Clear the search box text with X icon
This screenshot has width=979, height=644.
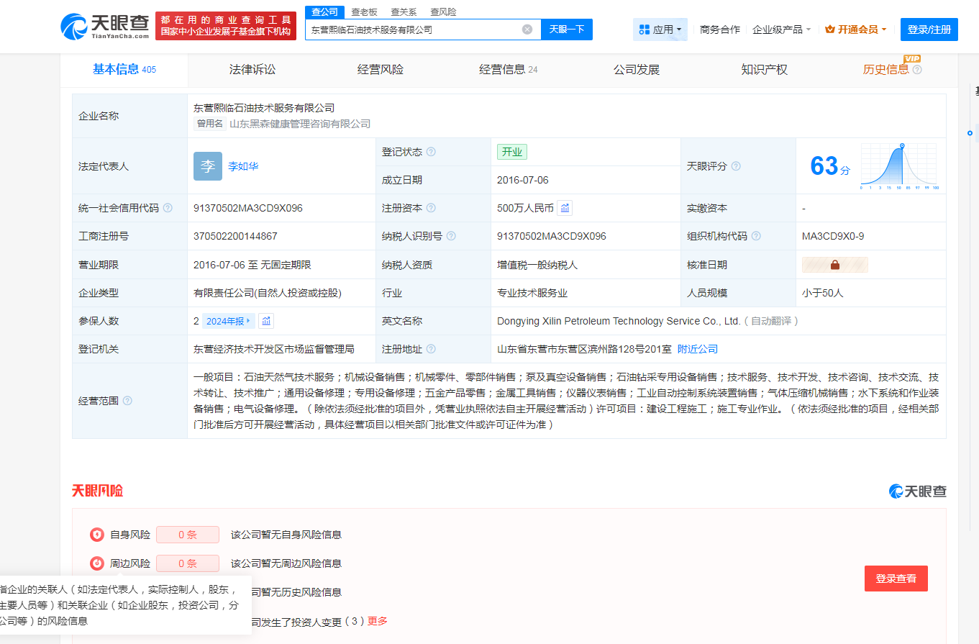(527, 30)
